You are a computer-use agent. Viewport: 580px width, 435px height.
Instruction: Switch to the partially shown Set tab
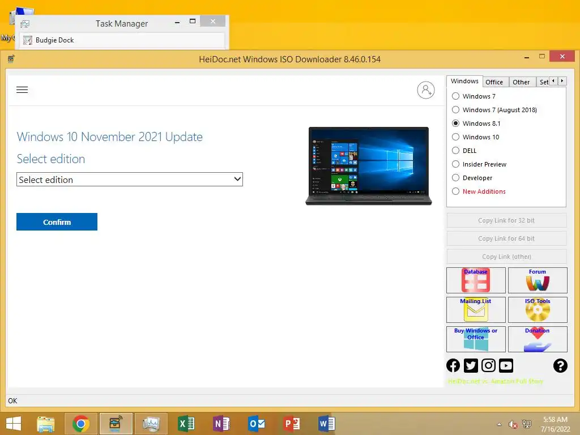click(543, 82)
